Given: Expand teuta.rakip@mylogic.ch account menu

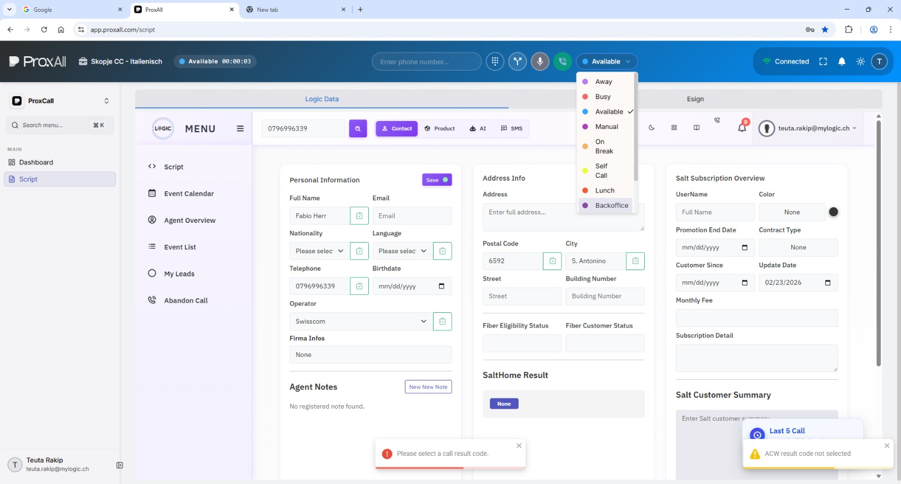Looking at the screenshot, I should pos(808,128).
